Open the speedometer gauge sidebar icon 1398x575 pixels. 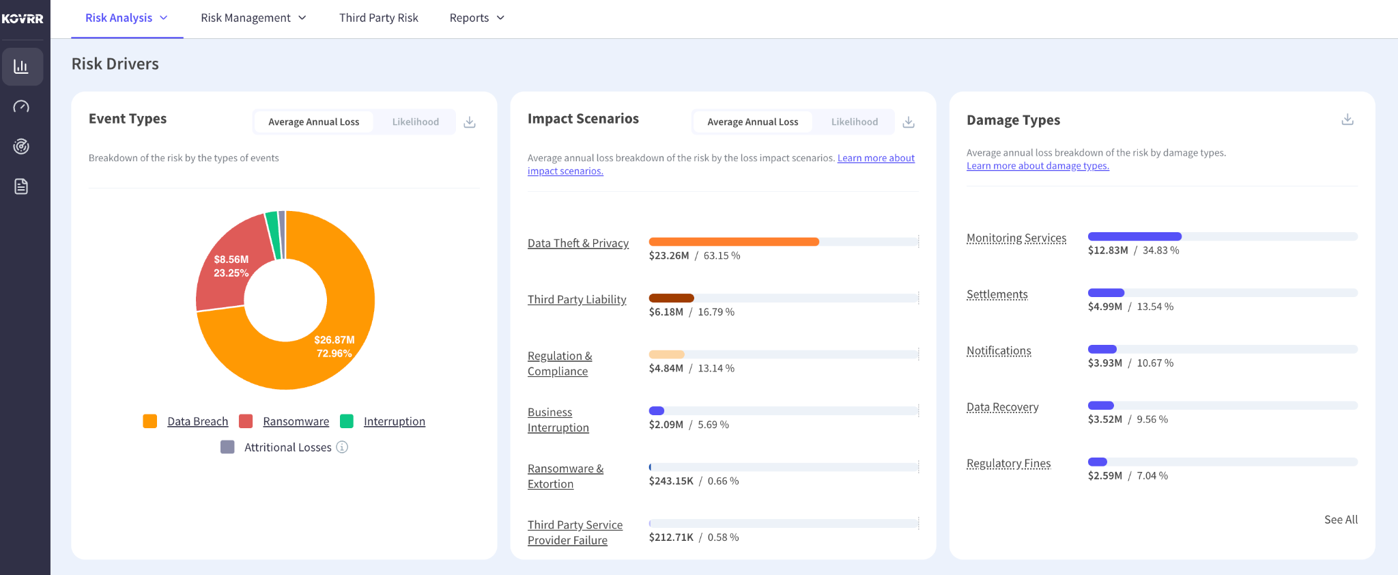(22, 107)
